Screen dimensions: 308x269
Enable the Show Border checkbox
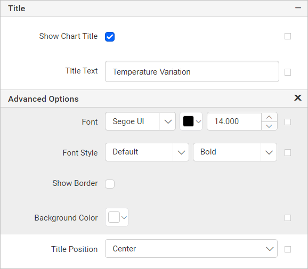(110, 184)
